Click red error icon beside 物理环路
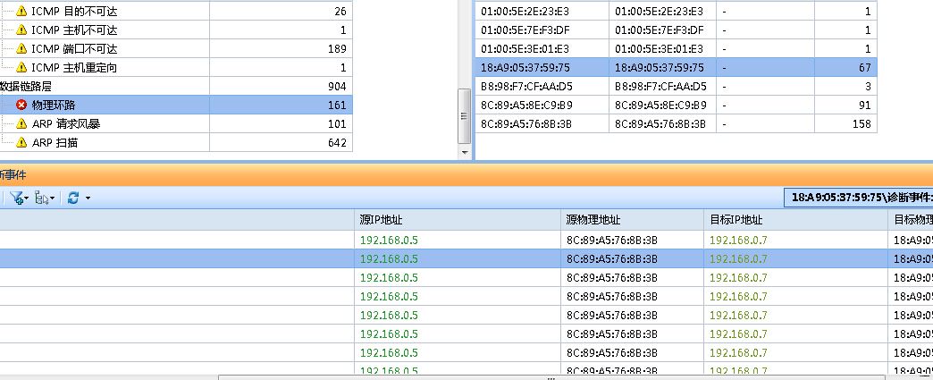This screenshot has width=933, height=380. (21, 105)
